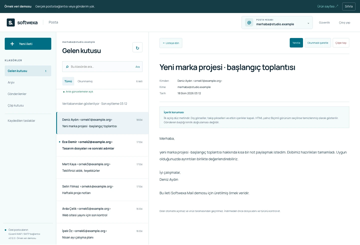
Task: Switch to the Okunmamış filter tab
Action: [85, 81]
